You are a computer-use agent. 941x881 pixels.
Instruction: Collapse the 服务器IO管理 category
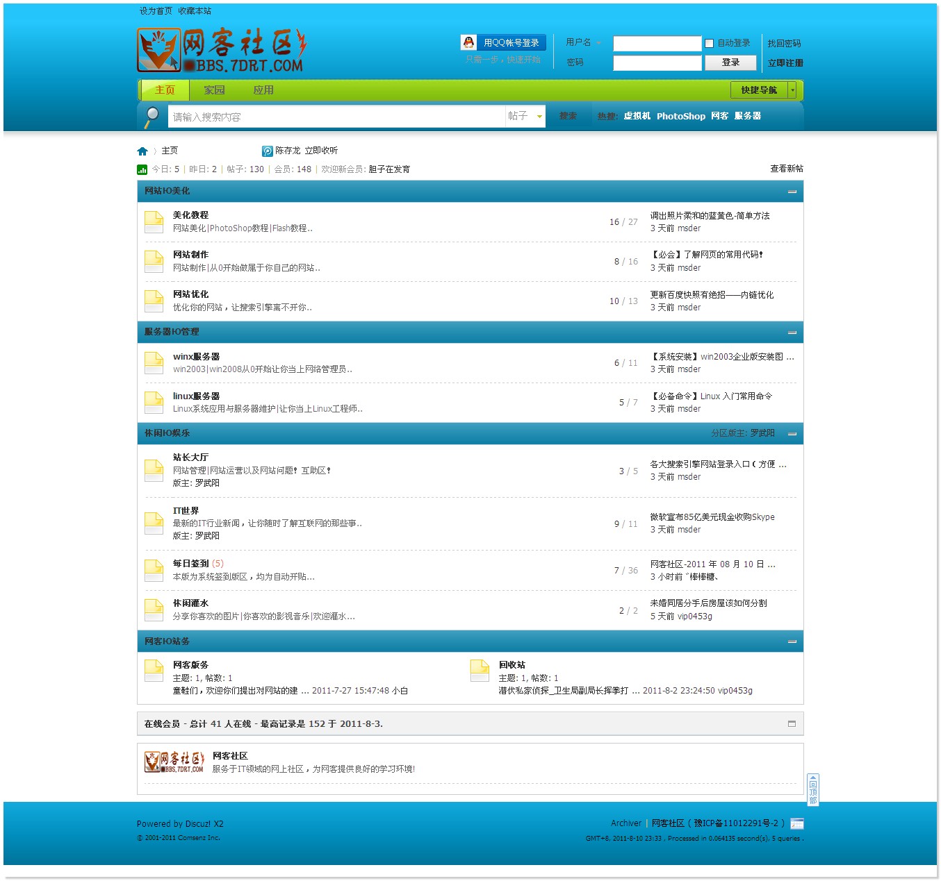click(x=792, y=333)
